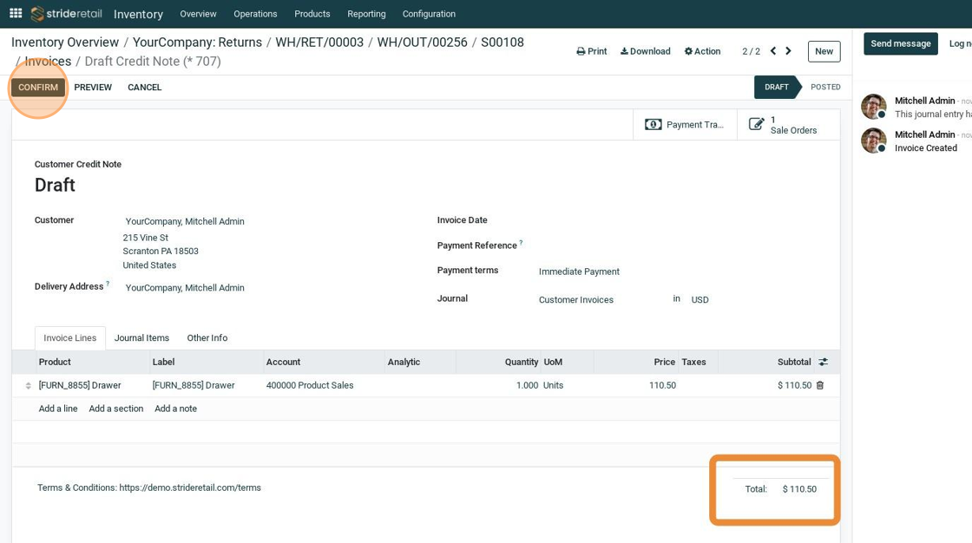
Task: Click the Print printer icon
Action: click(x=581, y=51)
